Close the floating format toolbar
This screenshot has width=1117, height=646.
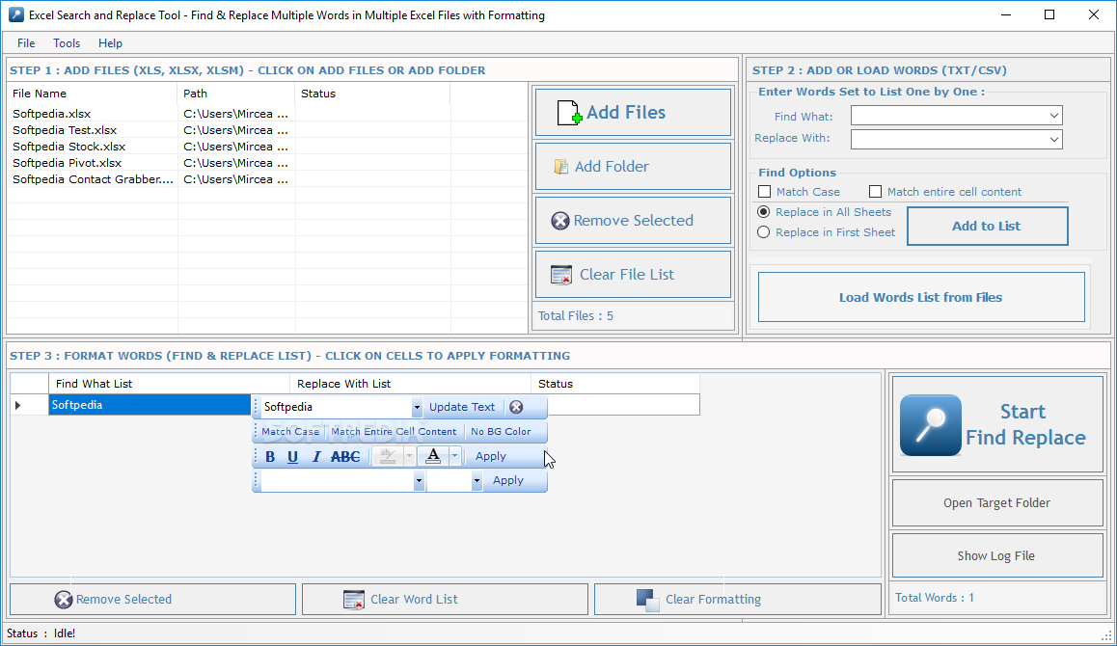point(516,407)
